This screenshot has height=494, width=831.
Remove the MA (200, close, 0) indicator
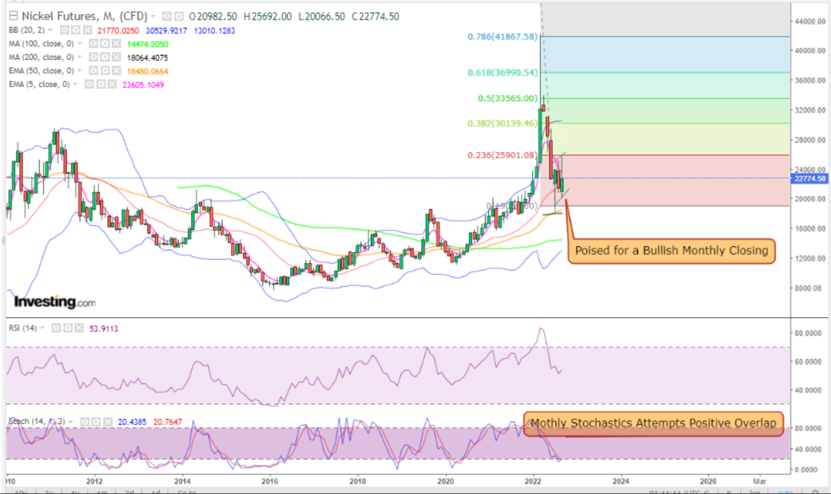click(x=116, y=57)
